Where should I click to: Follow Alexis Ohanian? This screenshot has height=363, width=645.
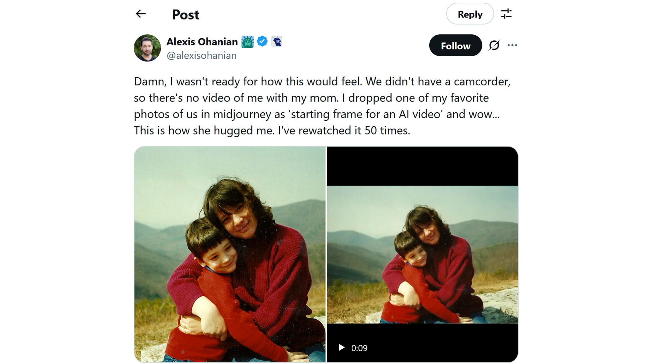pyautogui.click(x=455, y=45)
